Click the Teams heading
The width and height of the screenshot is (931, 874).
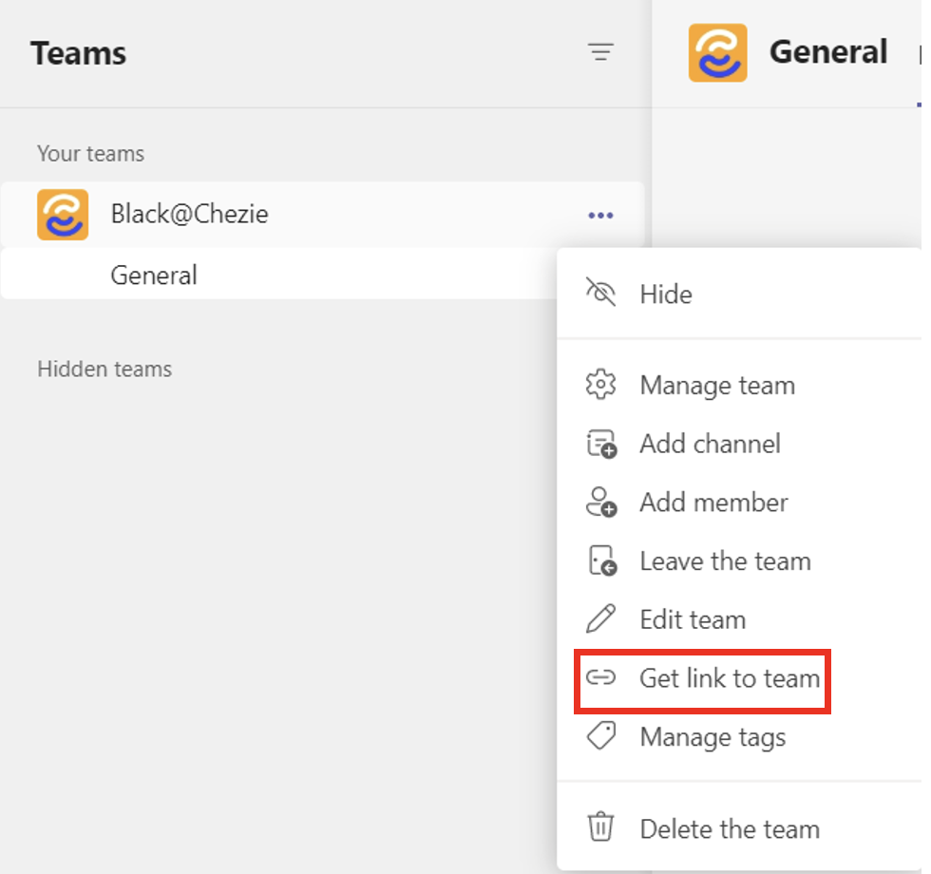pyautogui.click(x=78, y=53)
